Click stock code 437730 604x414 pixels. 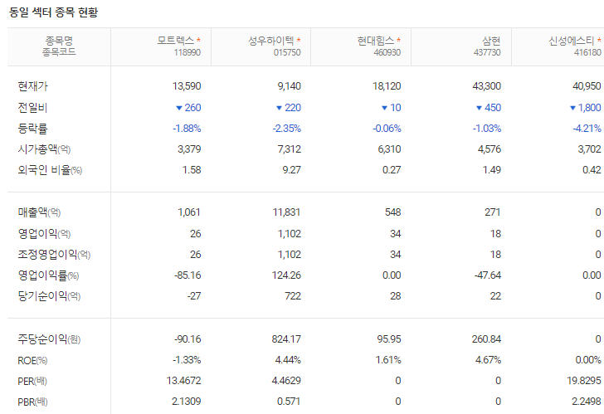(487, 52)
